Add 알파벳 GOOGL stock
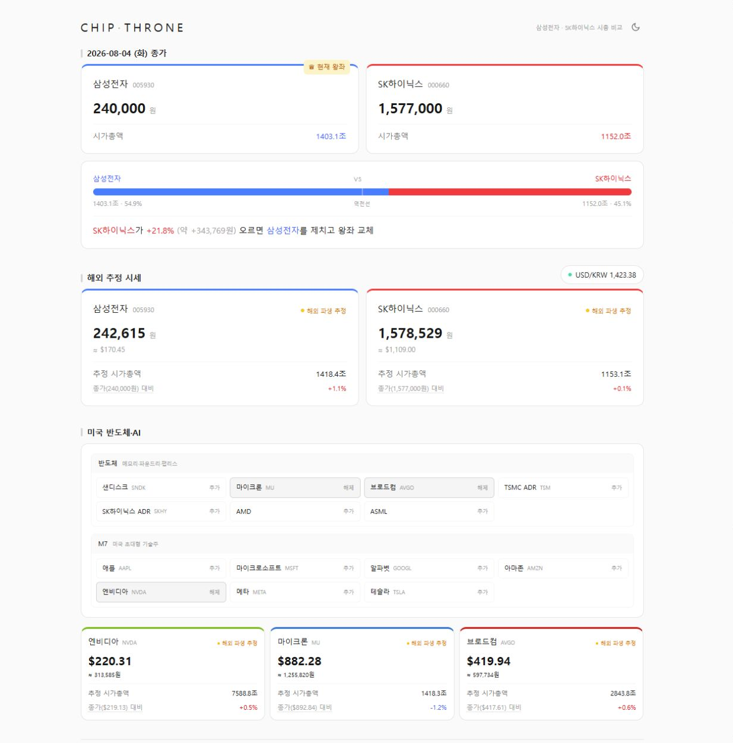733x743 pixels. tap(429, 569)
